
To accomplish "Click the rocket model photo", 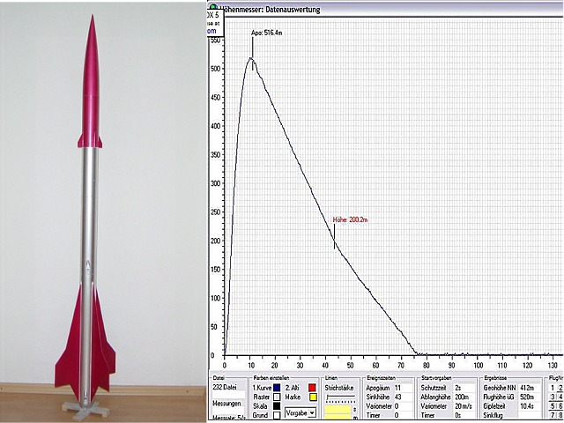I will [x=103, y=211].
